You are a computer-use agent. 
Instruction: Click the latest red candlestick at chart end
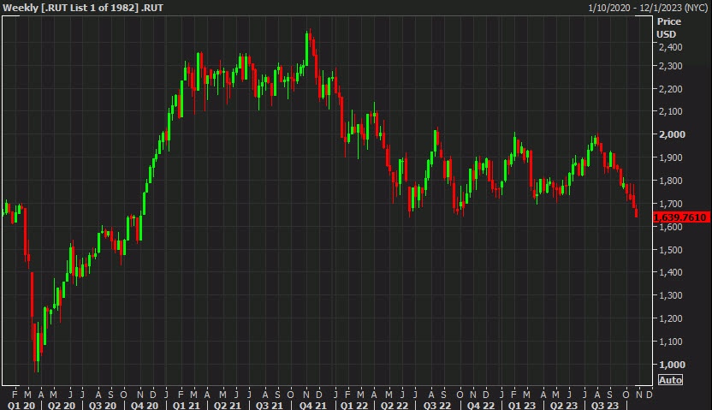pos(636,211)
